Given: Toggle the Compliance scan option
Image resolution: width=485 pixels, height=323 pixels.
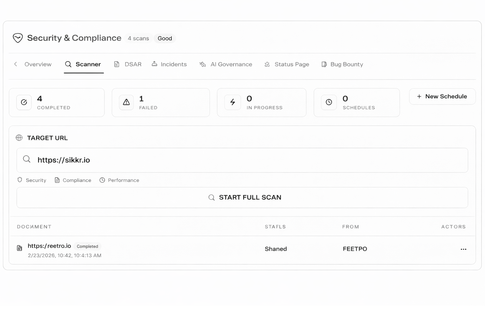Looking at the screenshot, I should (73, 180).
